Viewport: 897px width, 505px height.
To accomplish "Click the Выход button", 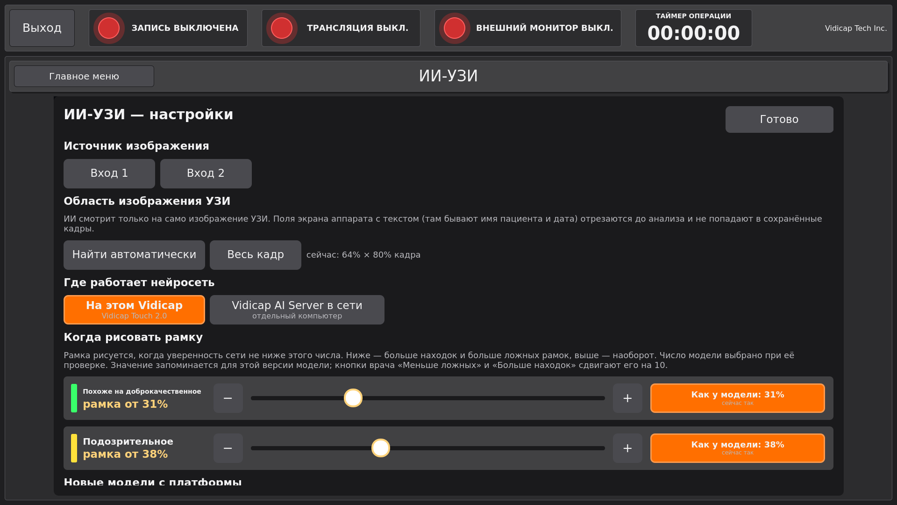I will click(42, 28).
